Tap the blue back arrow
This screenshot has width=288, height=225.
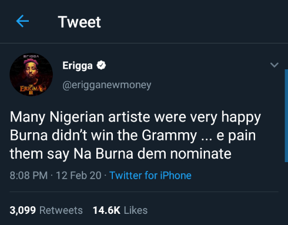click(22, 21)
